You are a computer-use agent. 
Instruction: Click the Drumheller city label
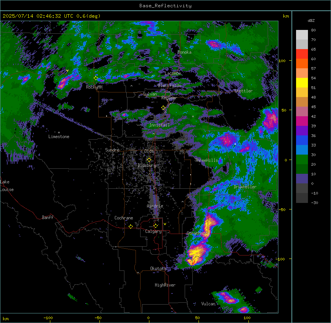pos(245,187)
